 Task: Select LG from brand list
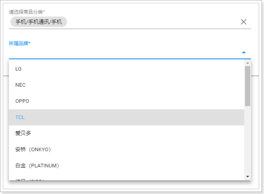click(19, 69)
